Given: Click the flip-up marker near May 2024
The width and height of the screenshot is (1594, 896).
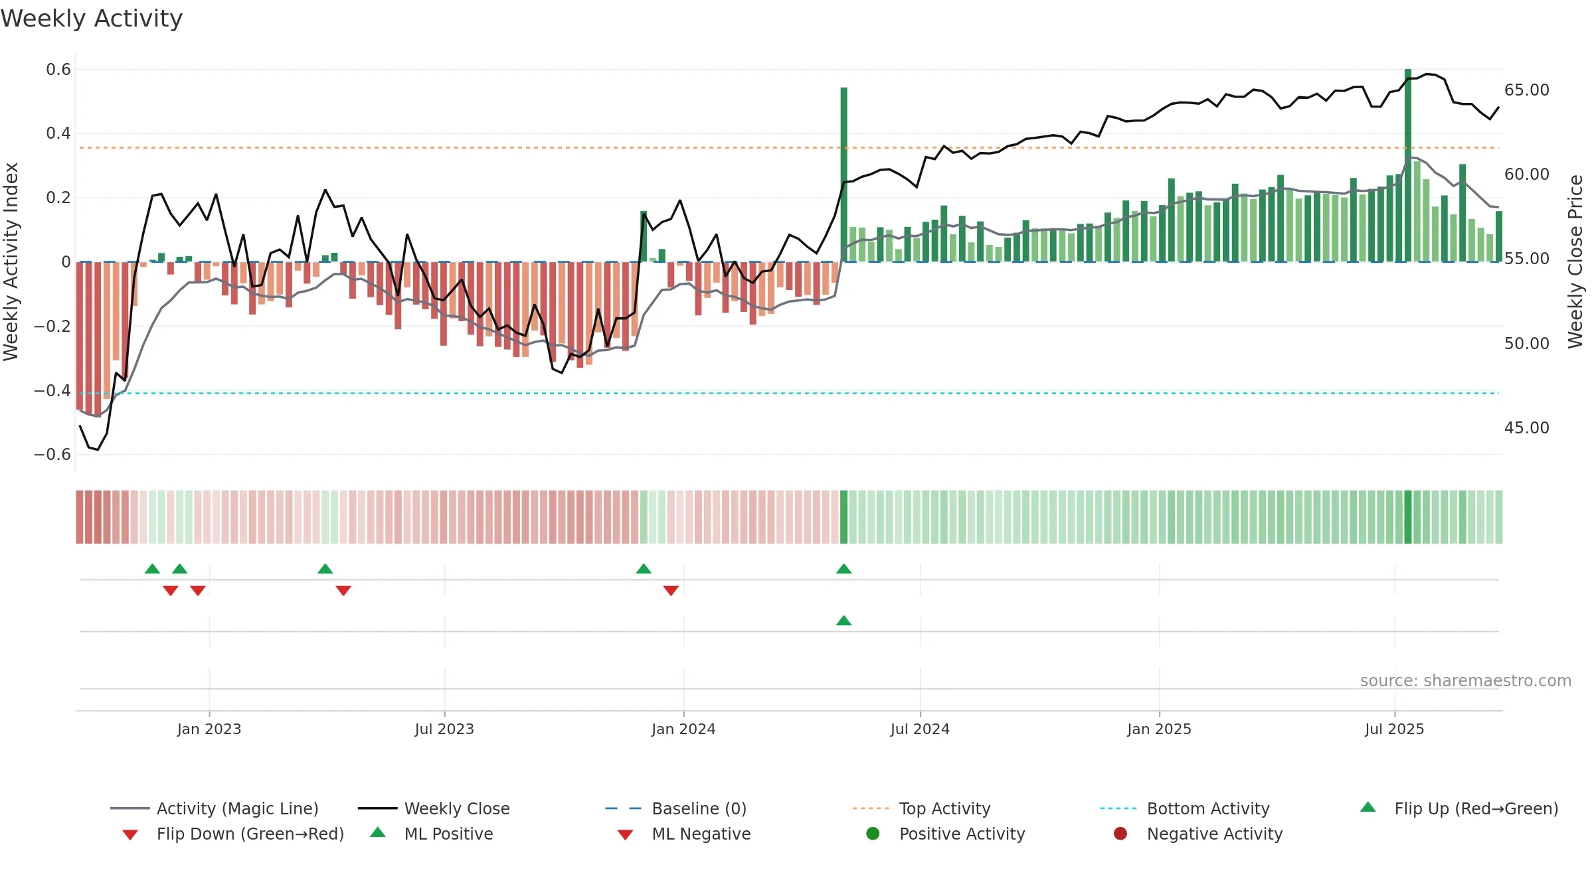Looking at the screenshot, I should tap(843, 569).
